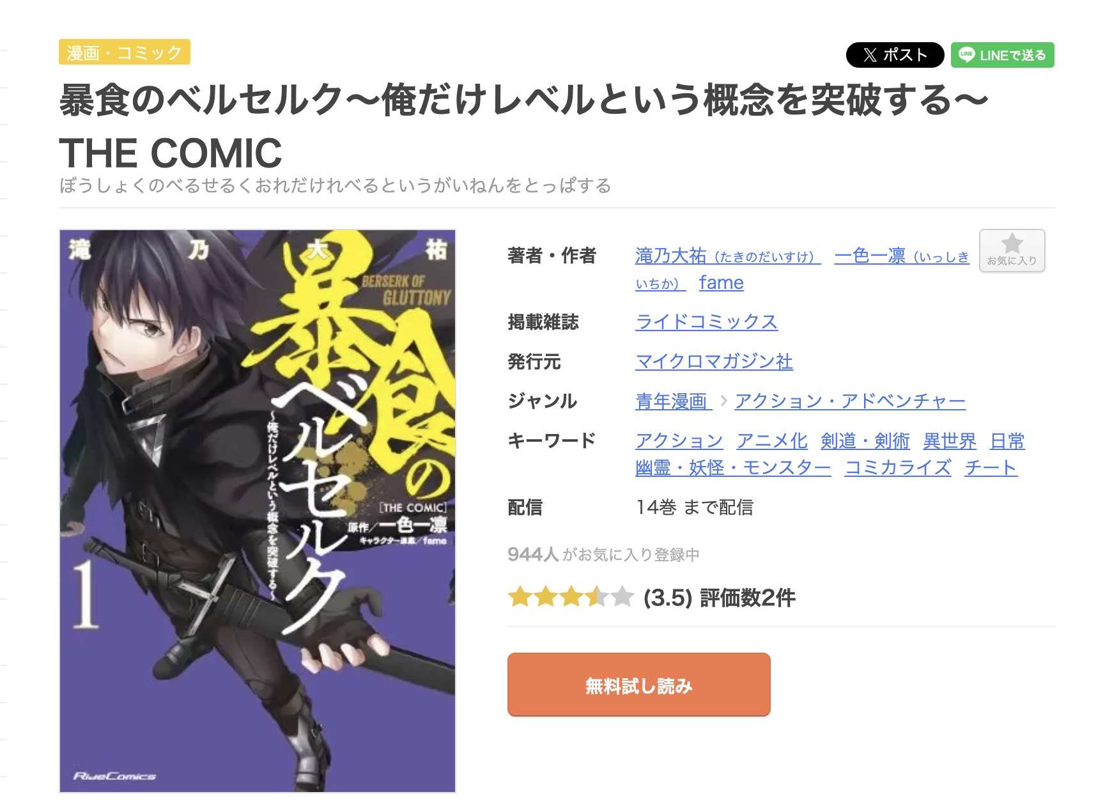Click the X post share button

click(x=895, y=55)
